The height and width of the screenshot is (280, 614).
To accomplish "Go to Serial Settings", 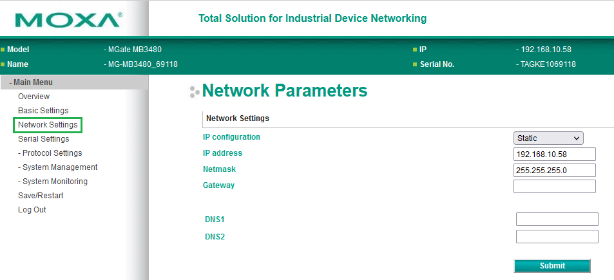I will coord(43,139).
